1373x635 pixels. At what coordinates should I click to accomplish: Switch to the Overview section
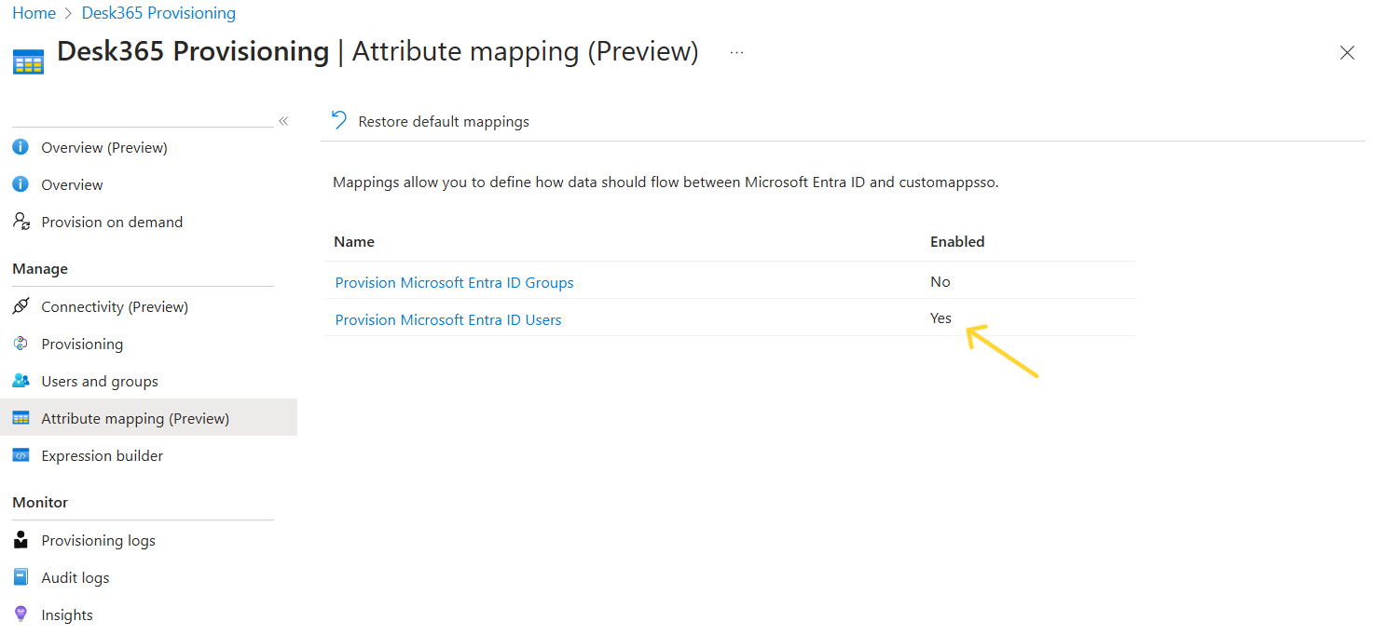[70, 183]
